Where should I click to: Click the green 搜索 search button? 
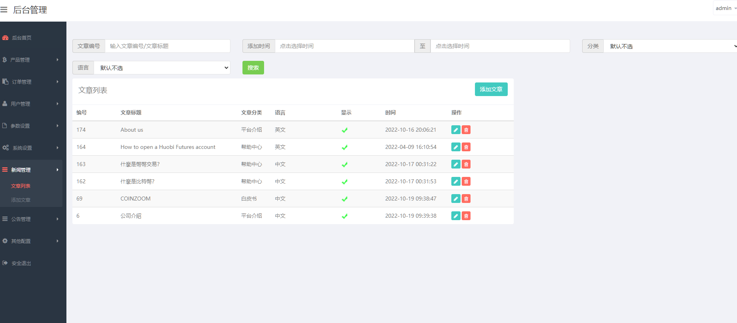253,68
